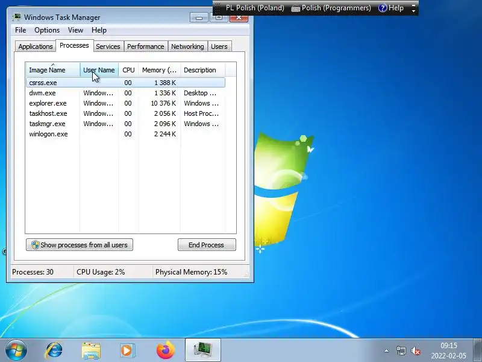Open Internet Explorer from the taskbar
The height and width of the screenshot is (362, 482).
pyautogui.click(x=54, y=351)
